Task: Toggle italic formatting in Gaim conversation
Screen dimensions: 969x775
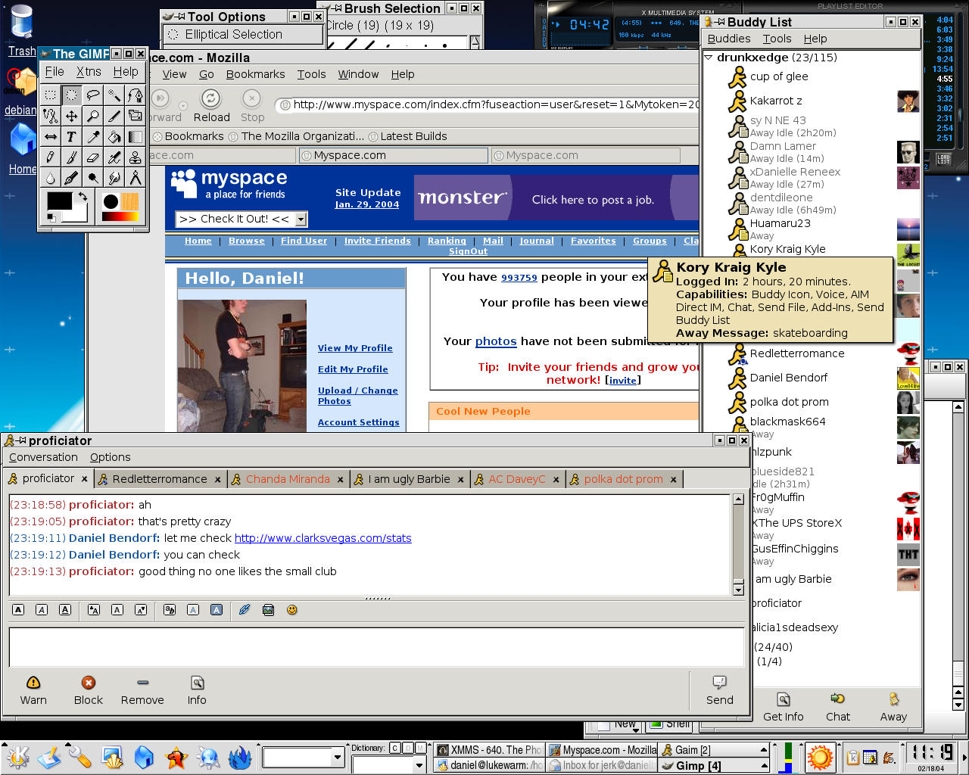Action: point(42,610)
